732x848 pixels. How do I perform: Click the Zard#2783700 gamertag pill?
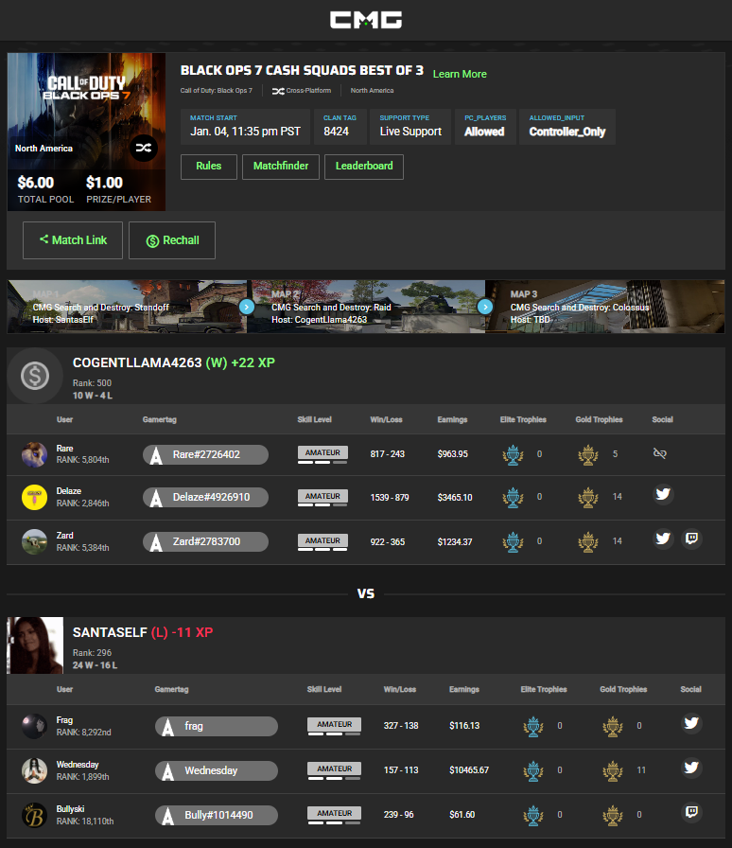click(x=205, y=542)
